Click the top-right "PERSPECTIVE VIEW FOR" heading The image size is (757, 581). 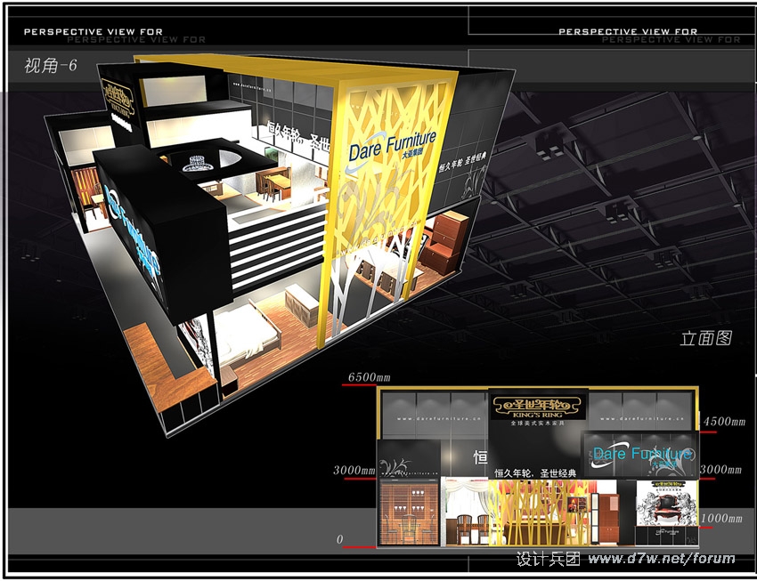[x=628, y=31]
